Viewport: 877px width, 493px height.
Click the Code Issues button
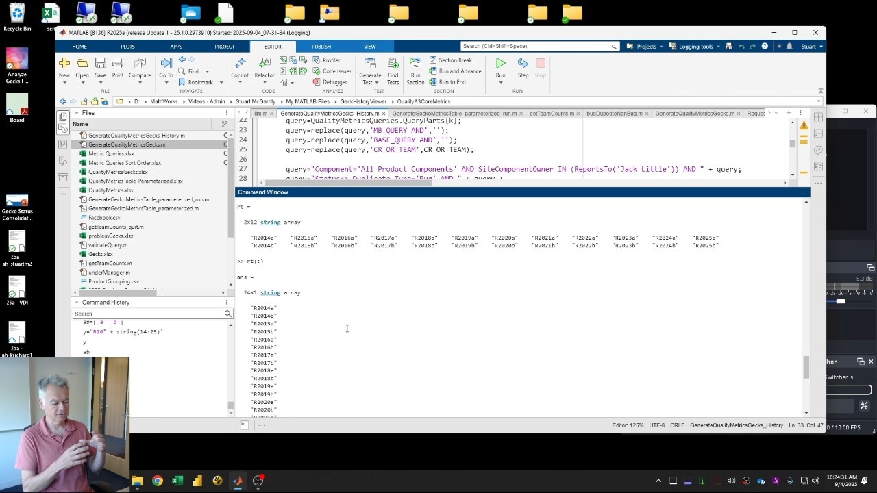click(x=336, y=71)
